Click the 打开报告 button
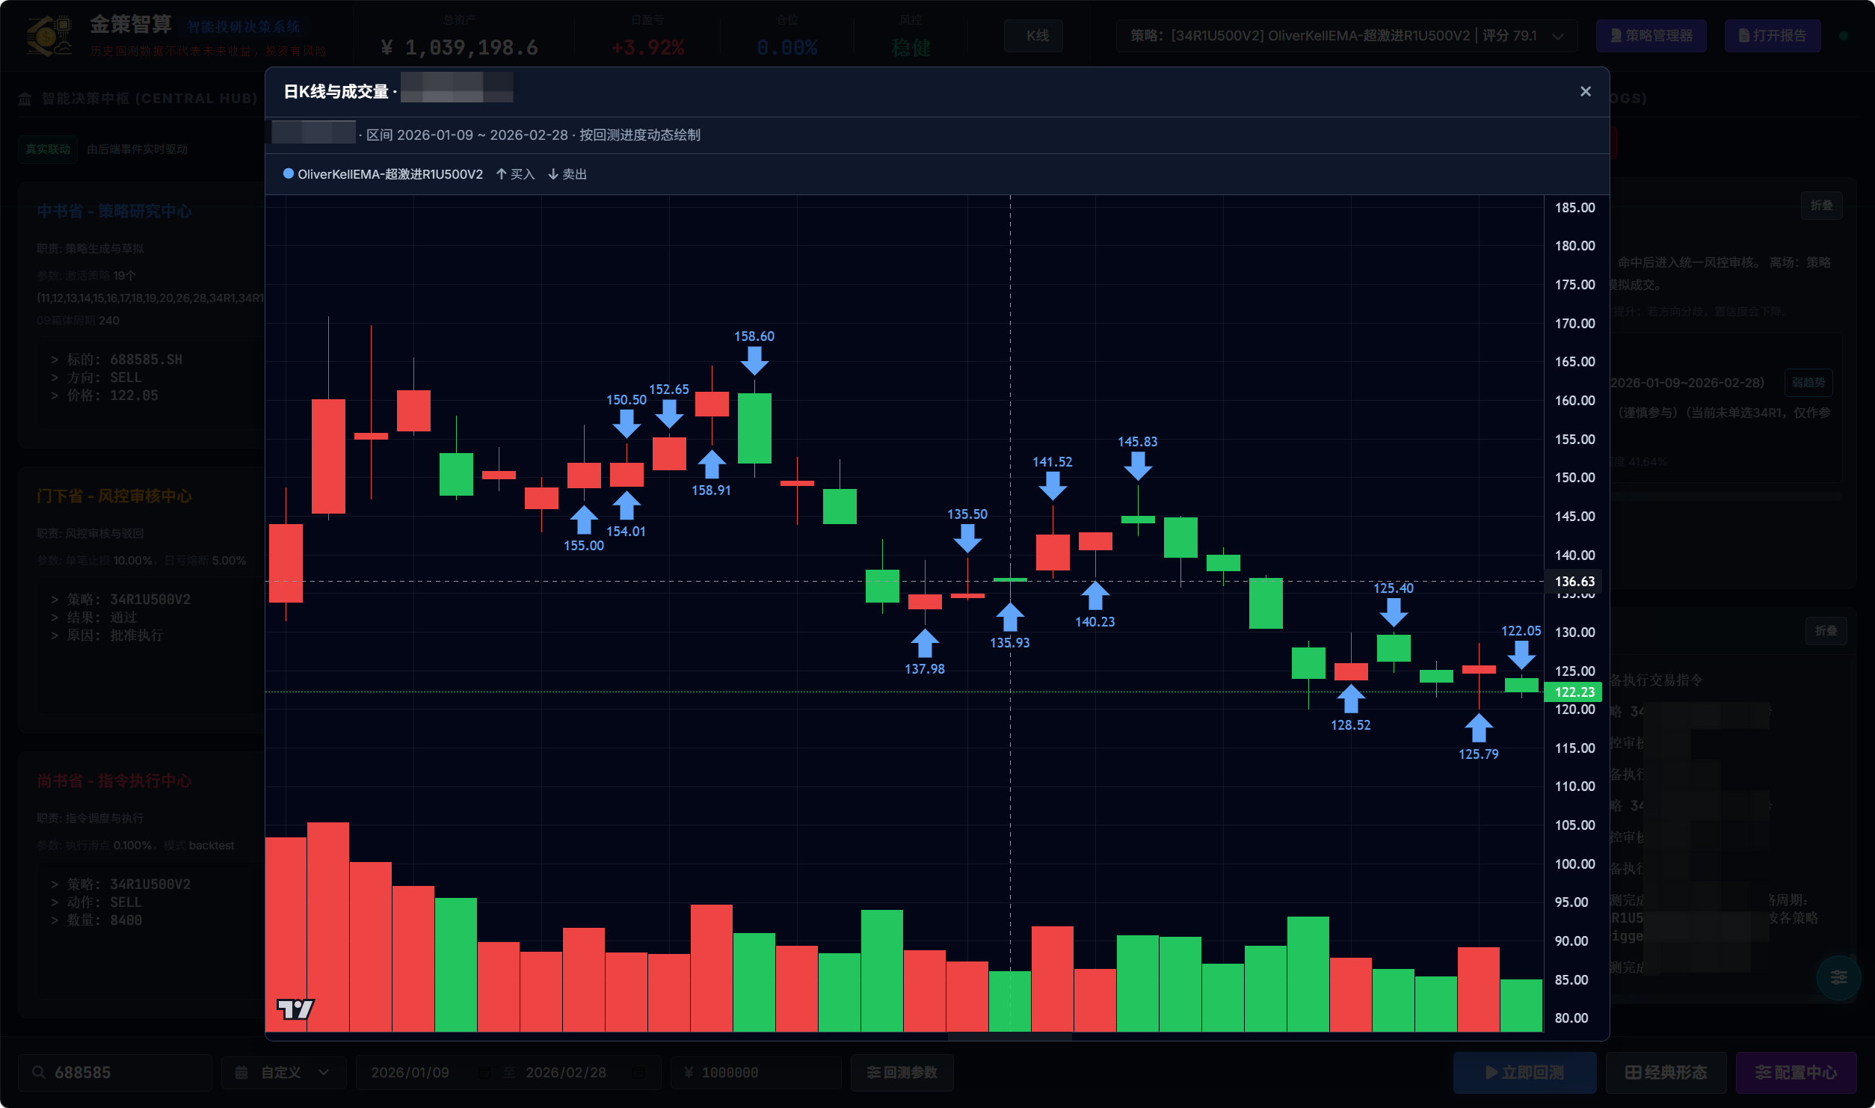 [x=1772, y=36]
